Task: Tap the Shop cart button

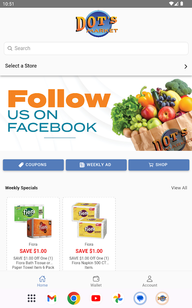Action: (159, 165)
